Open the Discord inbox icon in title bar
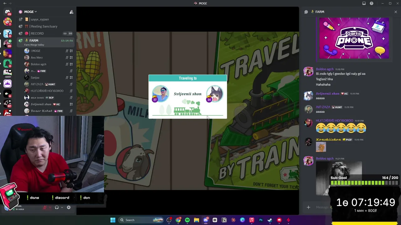Viewport: 401px width, 225px height. 364,3
